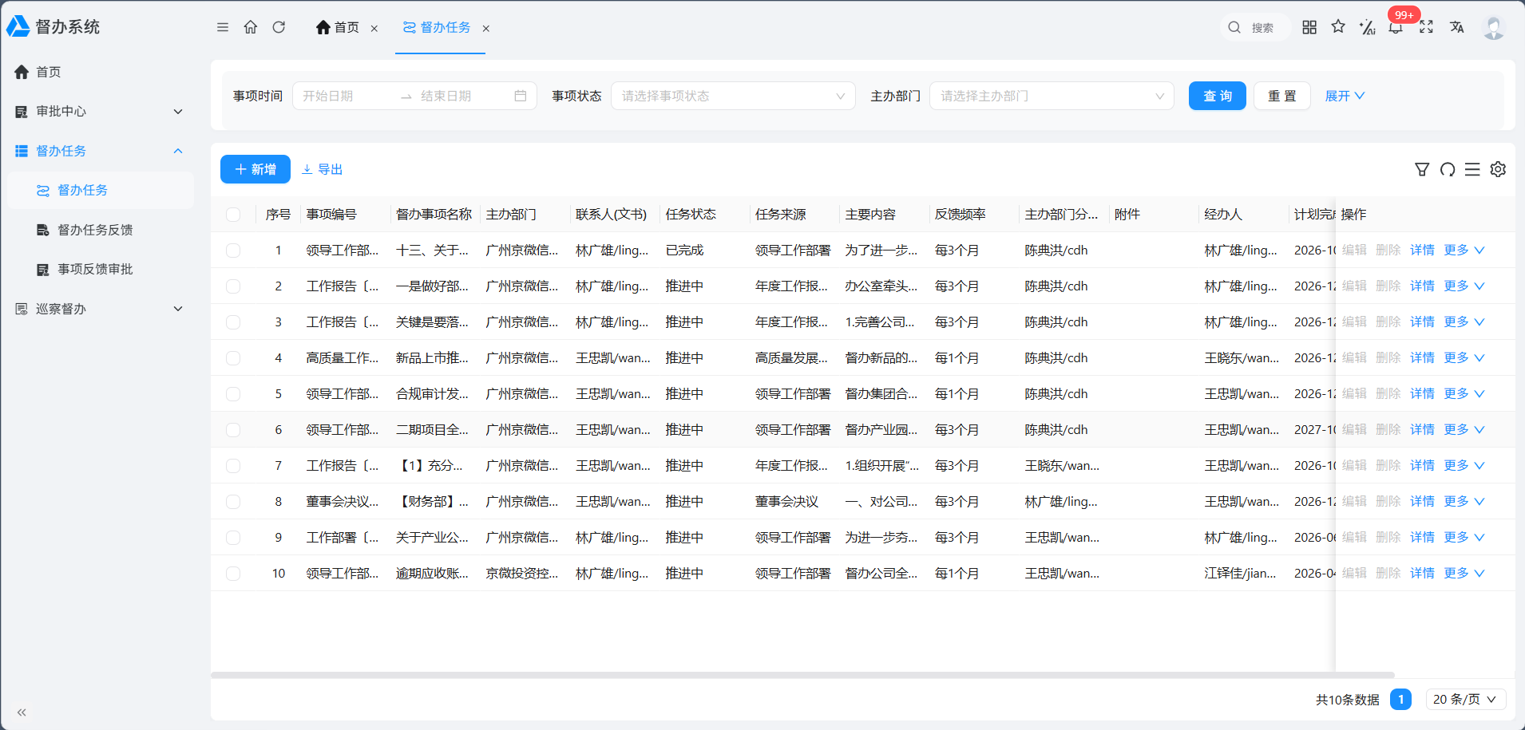Open table column settings gear
The image size is (1525, 730).
[x=1498, y=169]
